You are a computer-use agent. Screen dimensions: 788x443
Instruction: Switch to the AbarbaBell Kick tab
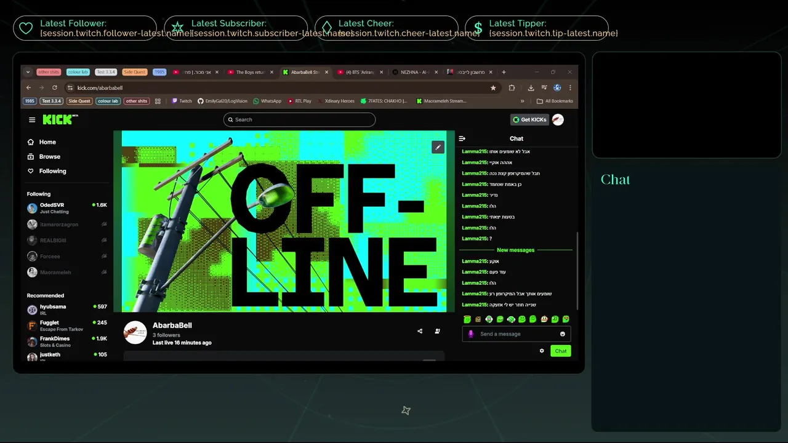(x=307, y=72)
